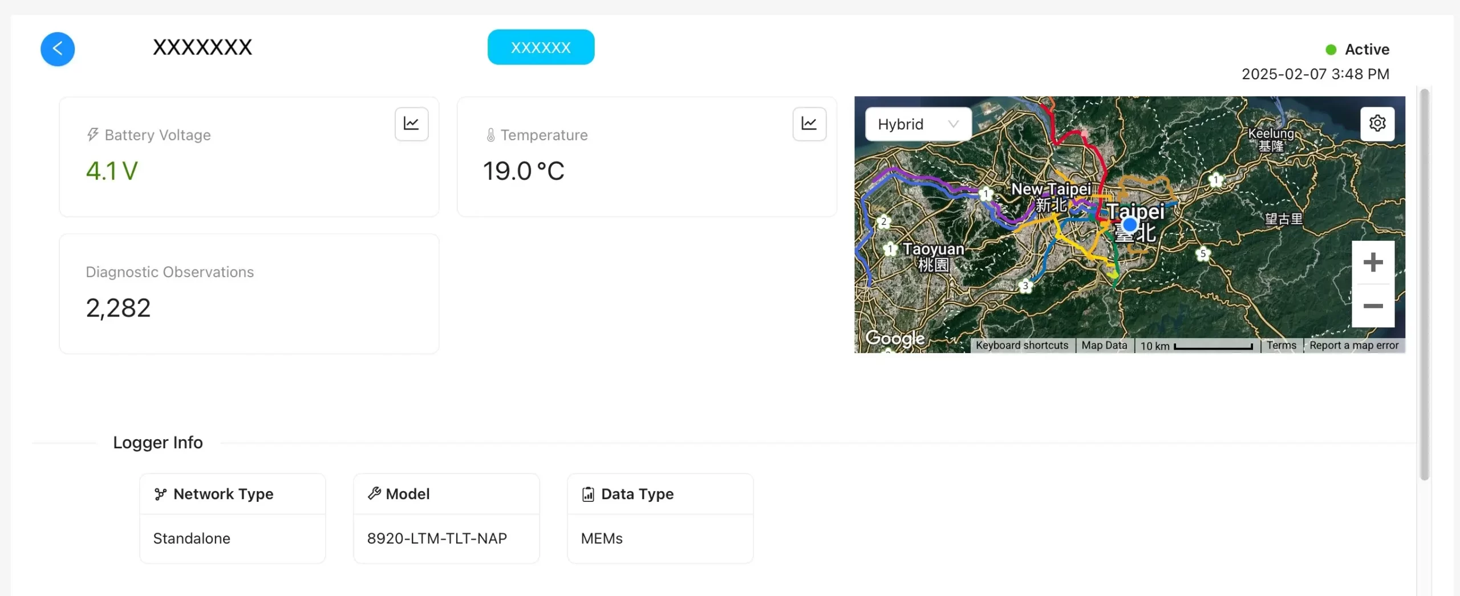Open map settings gear icon
Screen dimensions: 1460x596
click(1377, 124)
